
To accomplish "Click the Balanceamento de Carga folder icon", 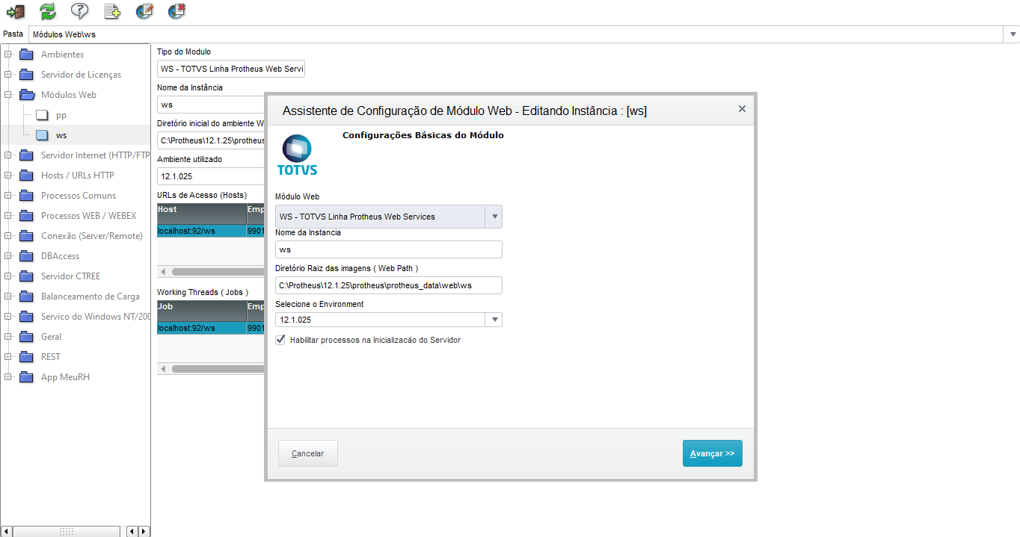I will pos(27,297).
